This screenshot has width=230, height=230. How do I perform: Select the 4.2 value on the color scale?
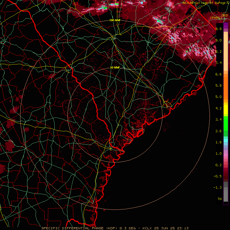point(218,108)
